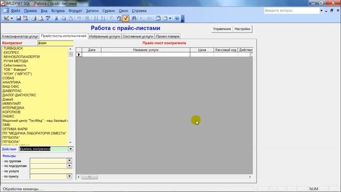341x192 pixels.
Task: Click the Database Window toolbar icon
Action: tap(158, 18)
